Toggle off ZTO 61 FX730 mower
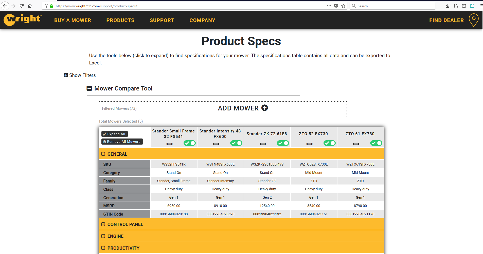 (x=376, y=143)
